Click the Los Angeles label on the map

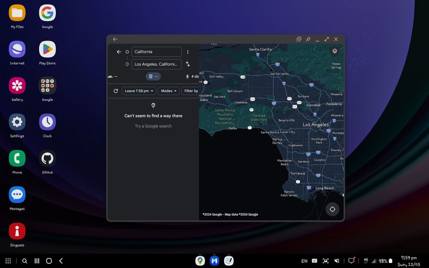click(x=316, y=125)
